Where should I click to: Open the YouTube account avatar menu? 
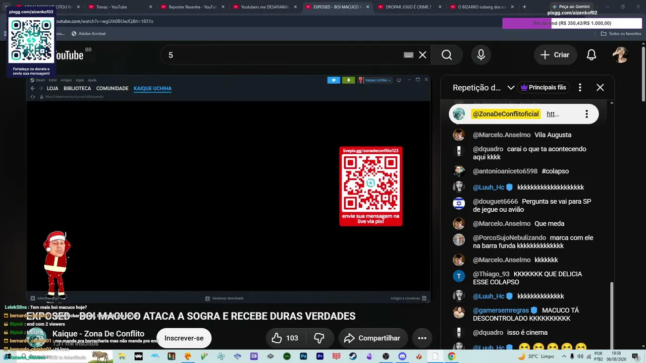(x=620, y=55)
